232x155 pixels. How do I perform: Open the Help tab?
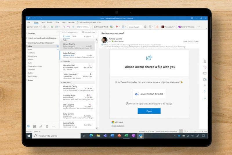(64, 22)
